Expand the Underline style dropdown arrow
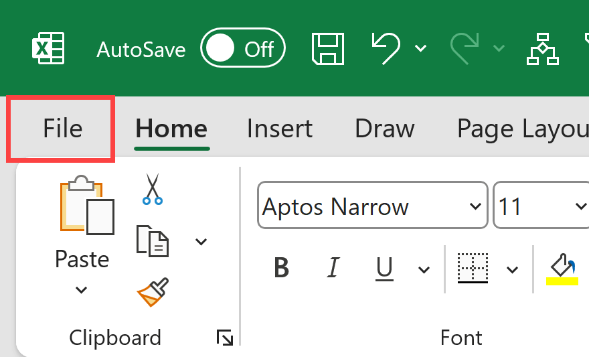Image resolution: width=589 pixels, height=357 pixels. pos(424,269)
